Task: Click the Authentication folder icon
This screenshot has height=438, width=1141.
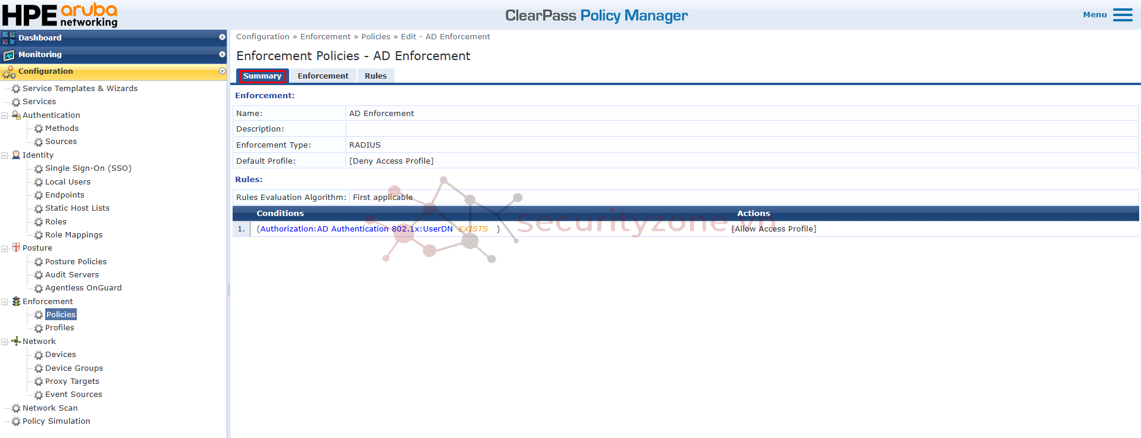Action: pyautogui.click(x=16, y=115)
